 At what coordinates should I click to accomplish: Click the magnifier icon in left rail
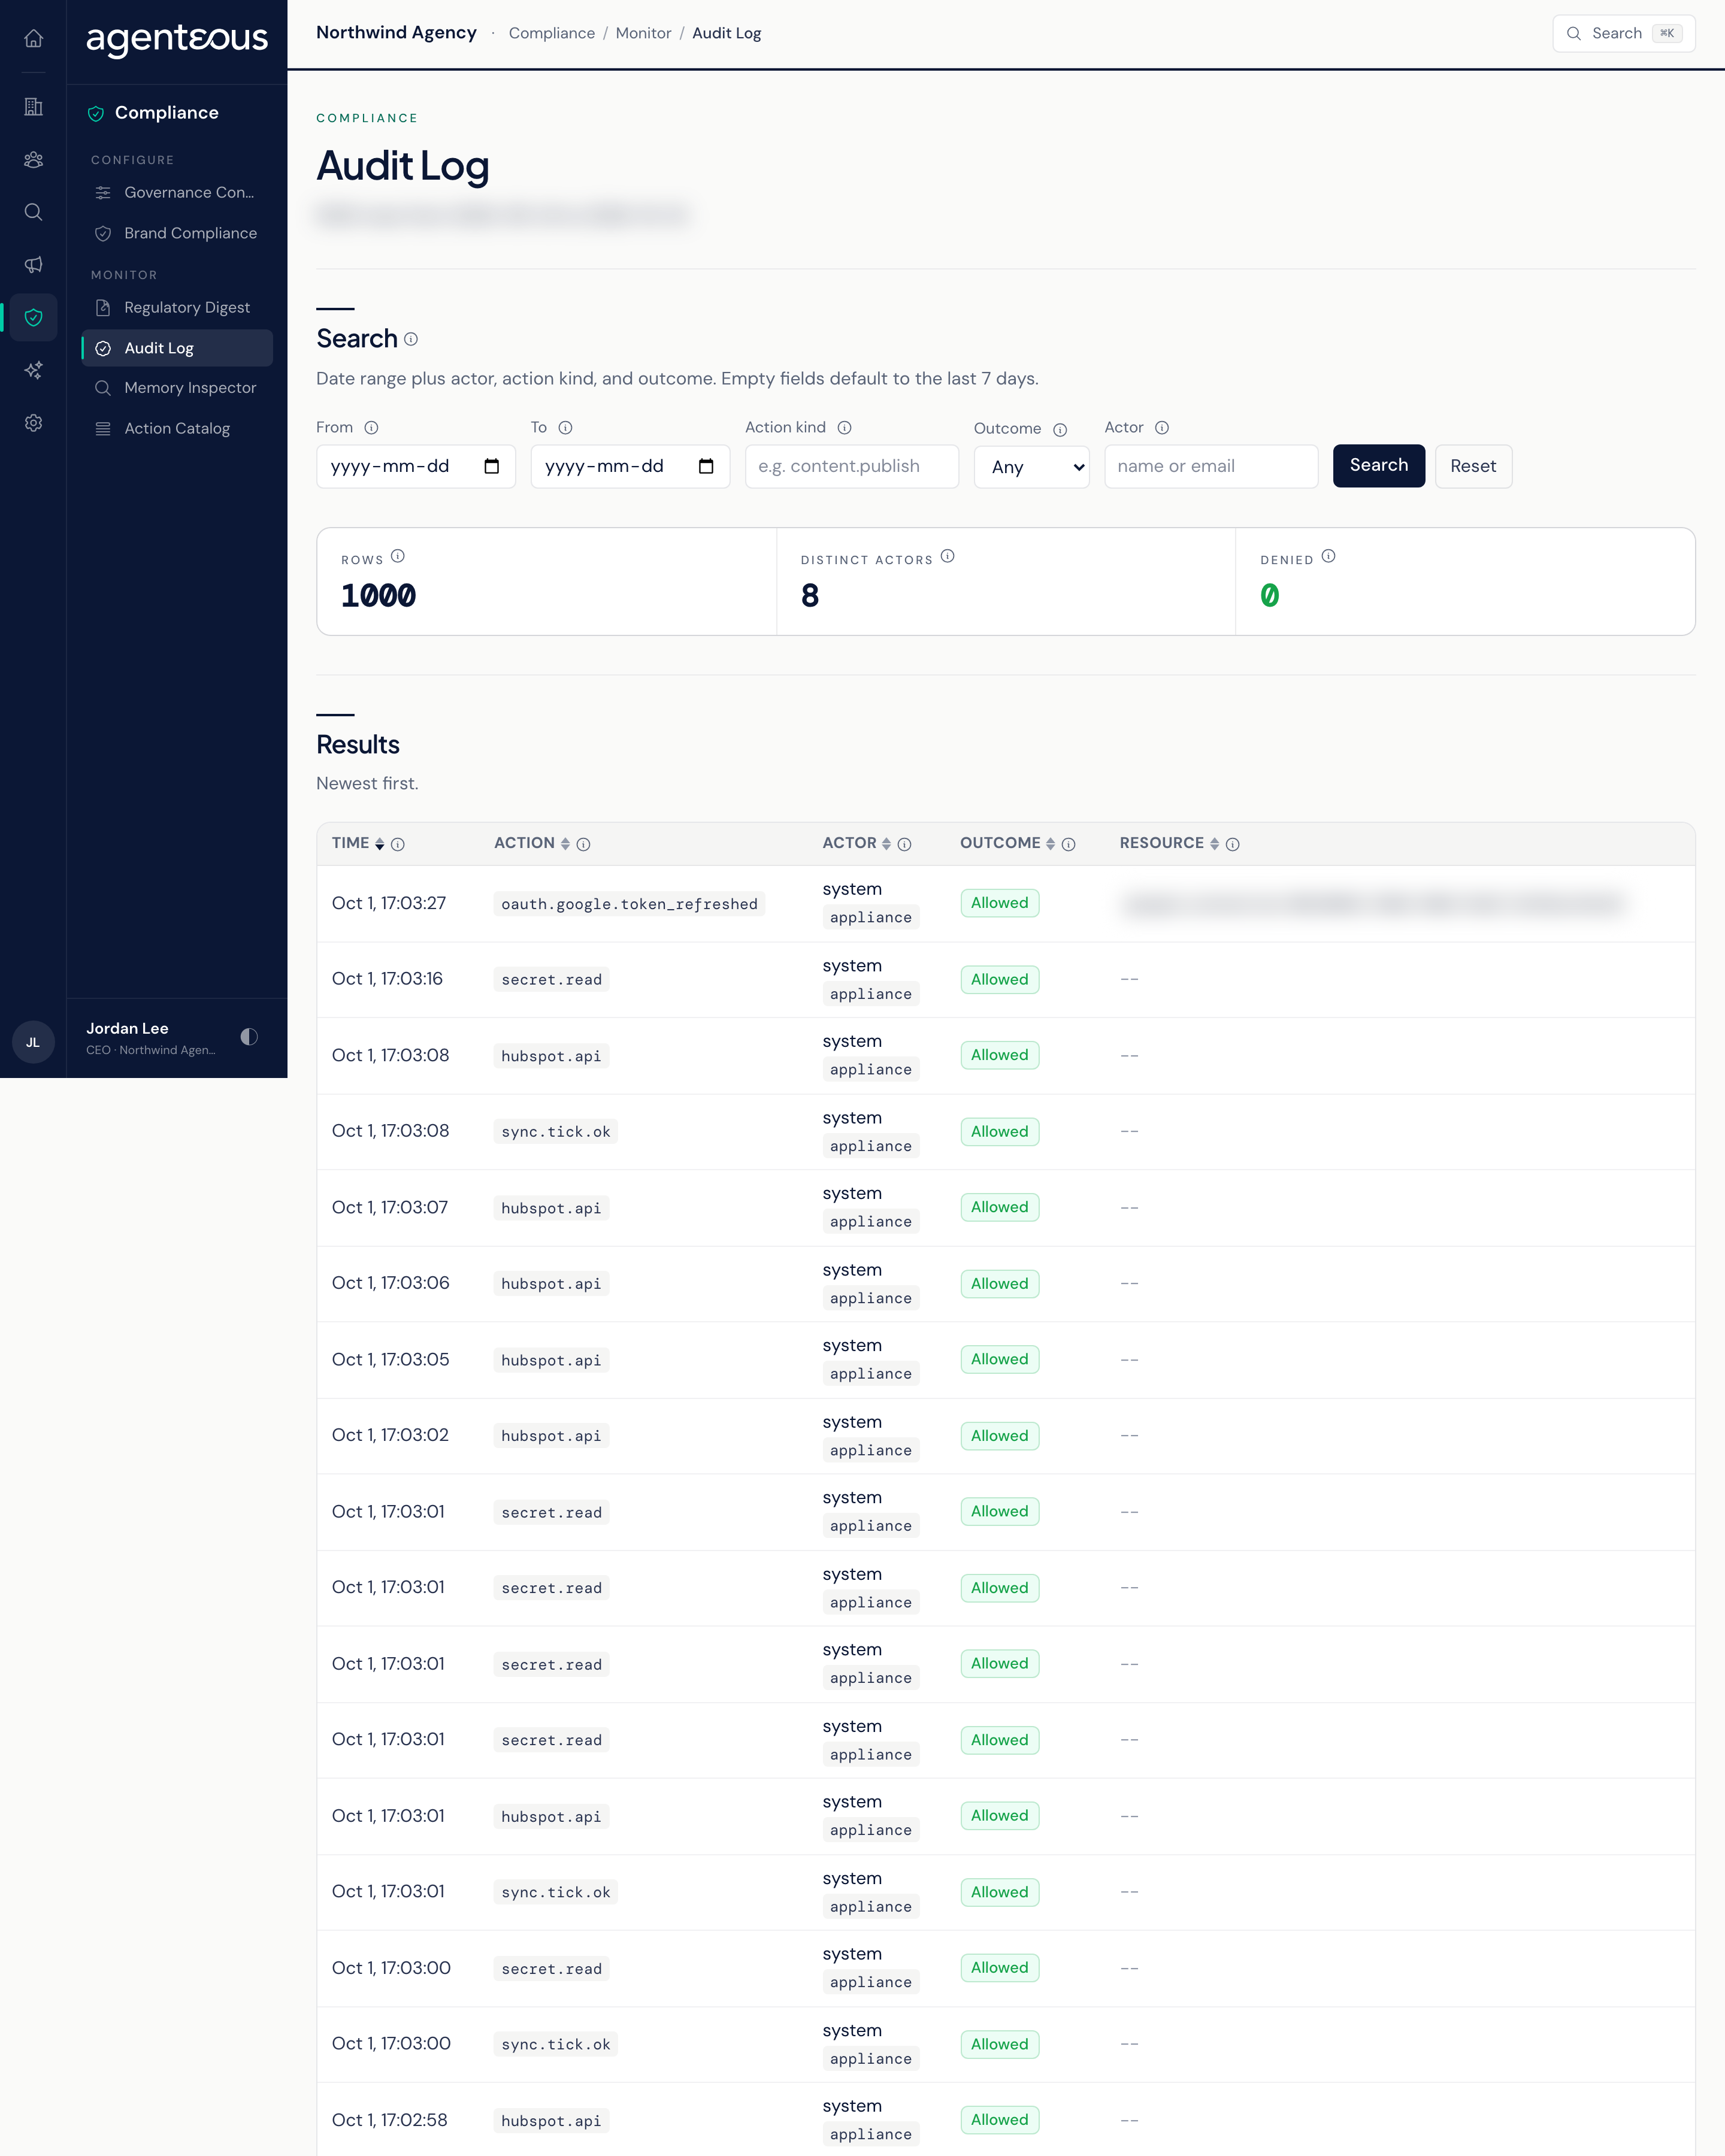coord(33,212)
